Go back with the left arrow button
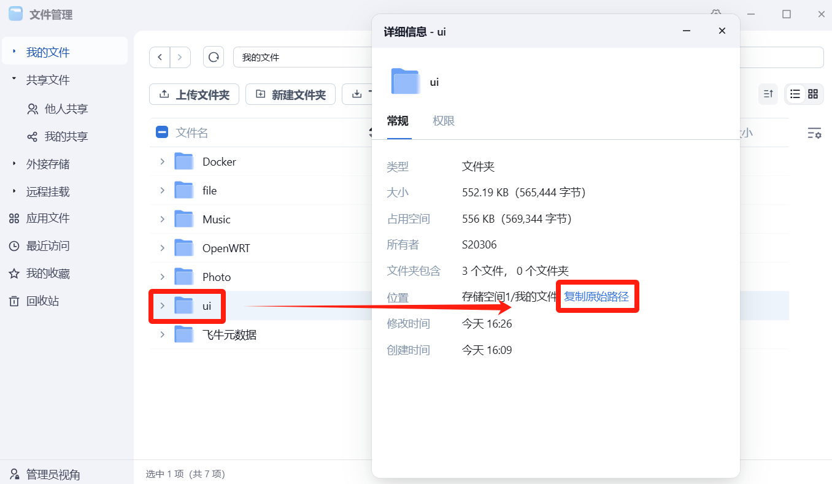 pyautogui.click(x=160, y=57)
